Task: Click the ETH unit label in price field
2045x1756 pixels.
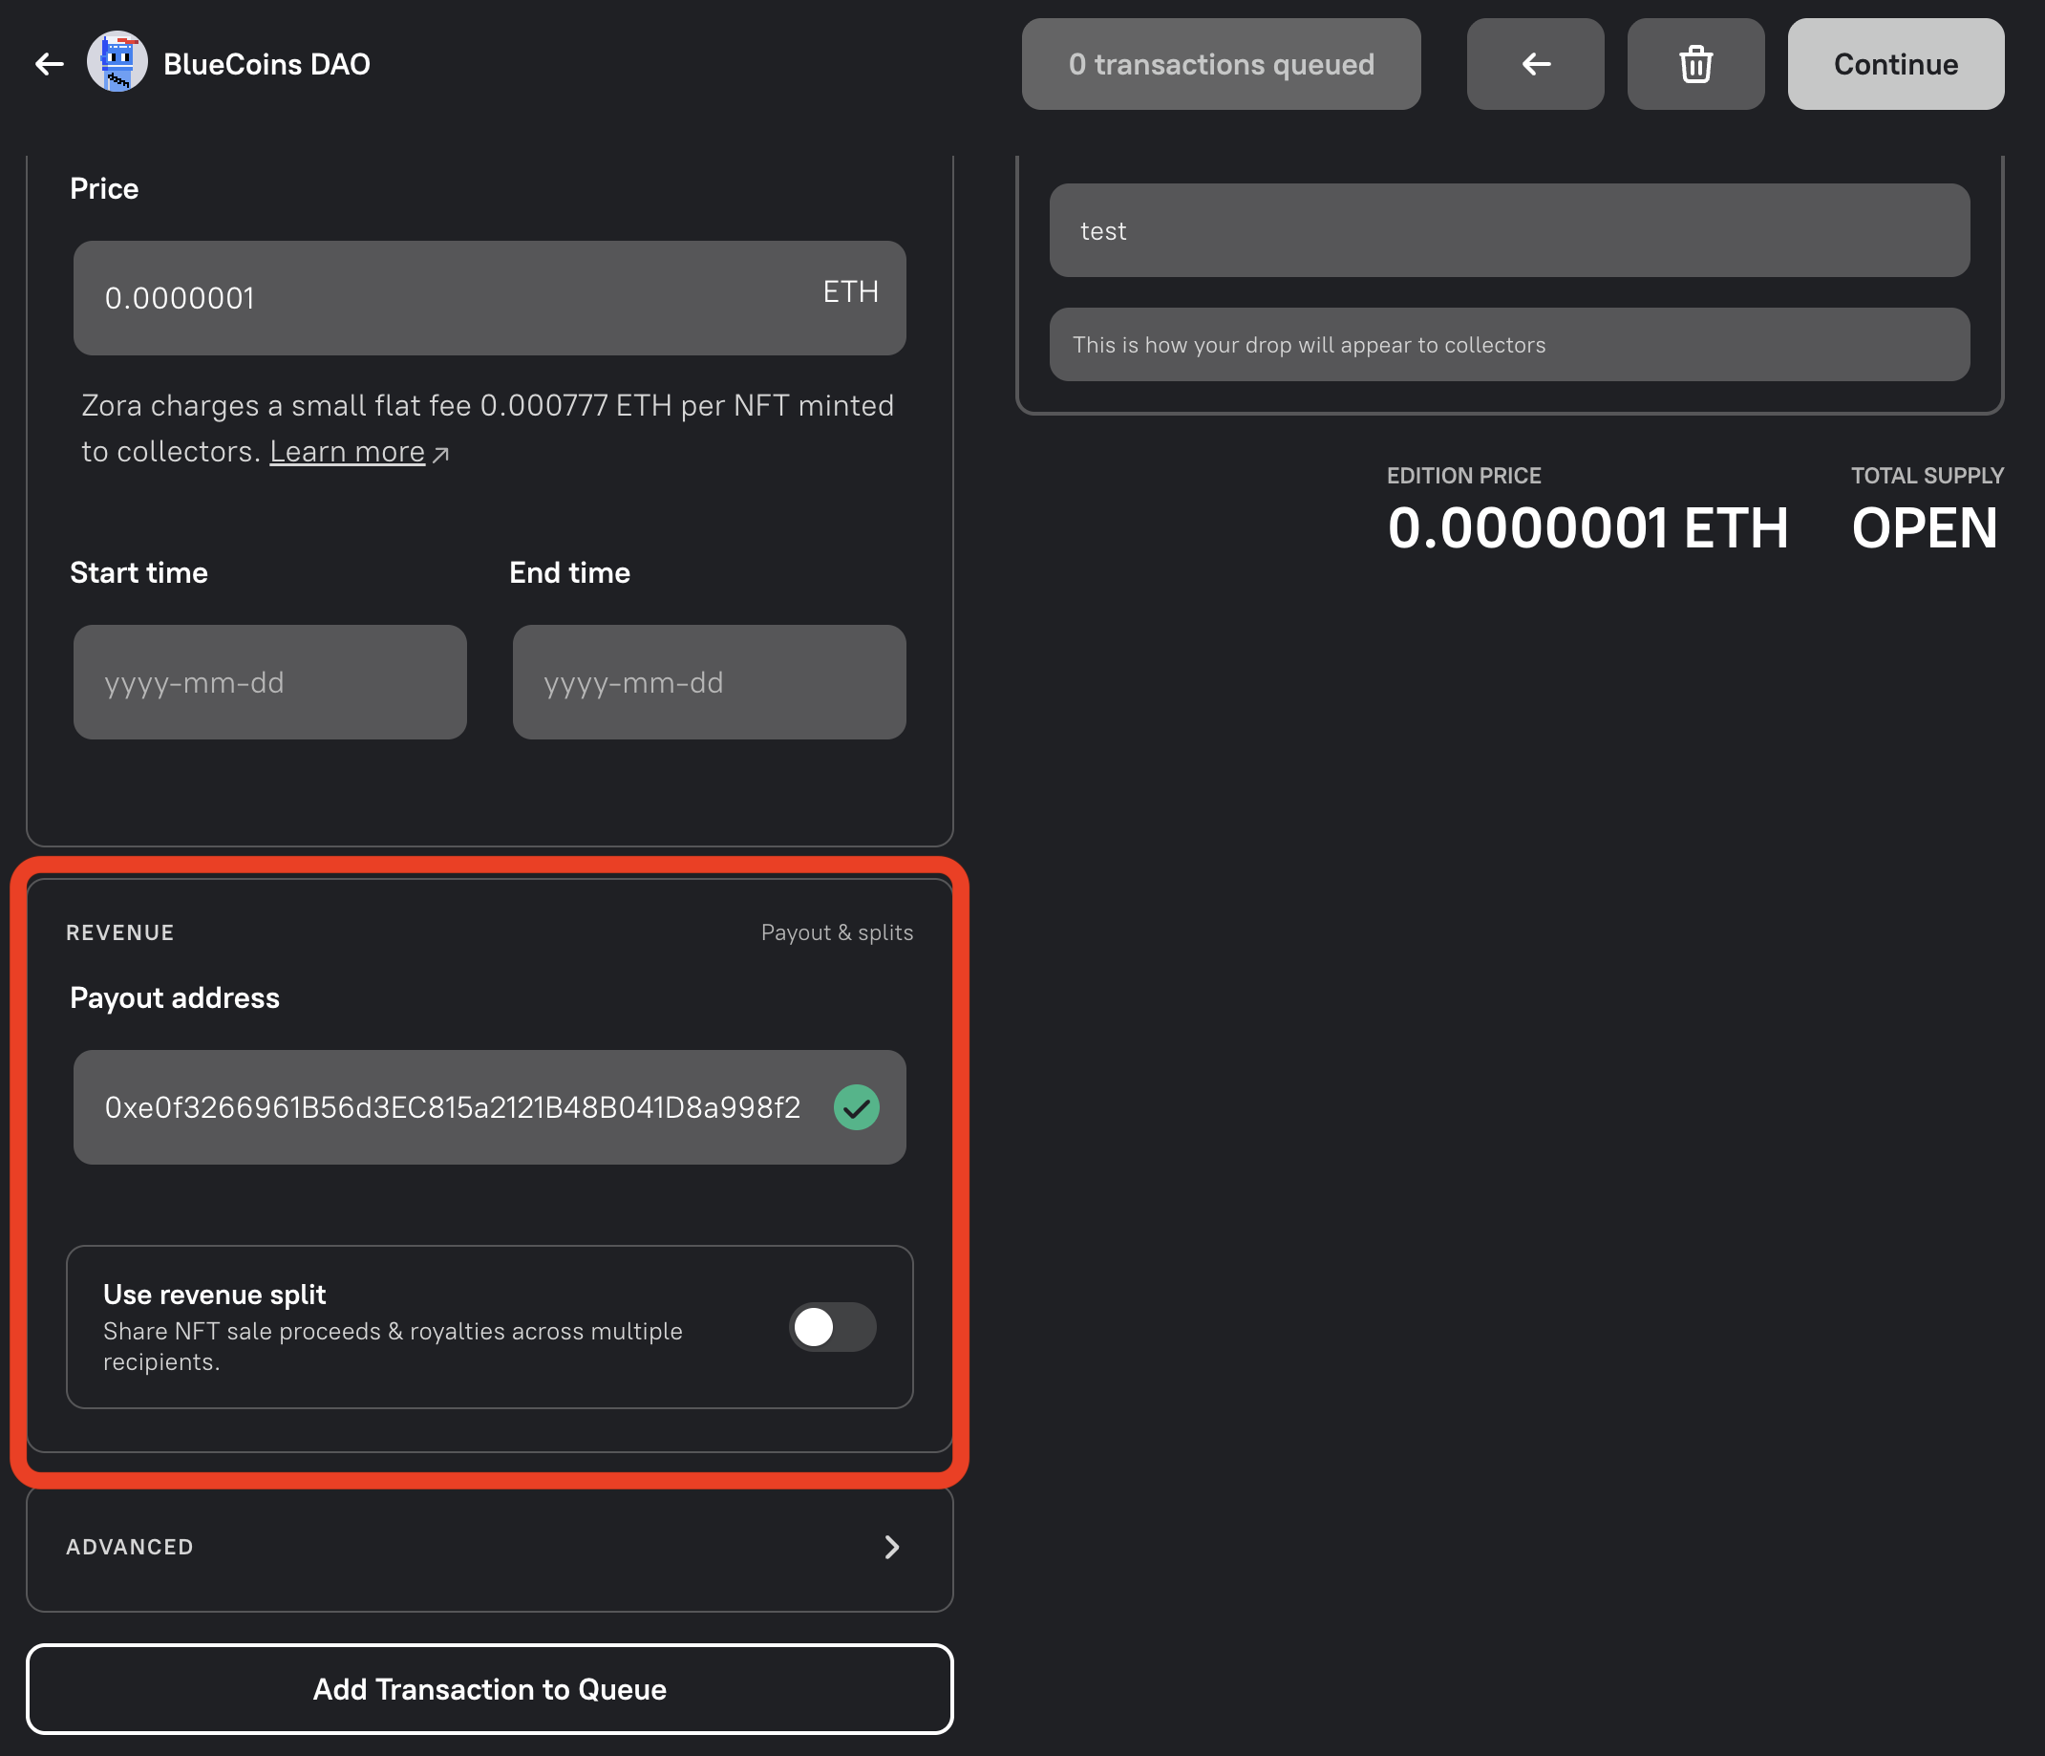Action: [x=851, y=292]
